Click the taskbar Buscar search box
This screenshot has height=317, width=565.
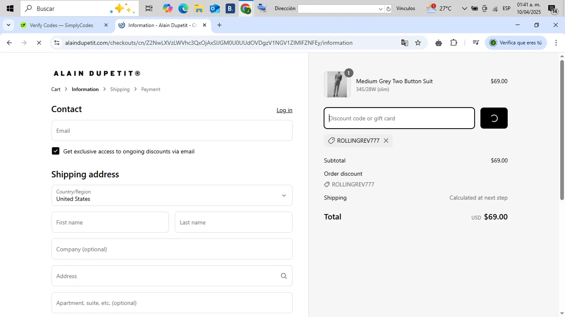tap(79, 8)
